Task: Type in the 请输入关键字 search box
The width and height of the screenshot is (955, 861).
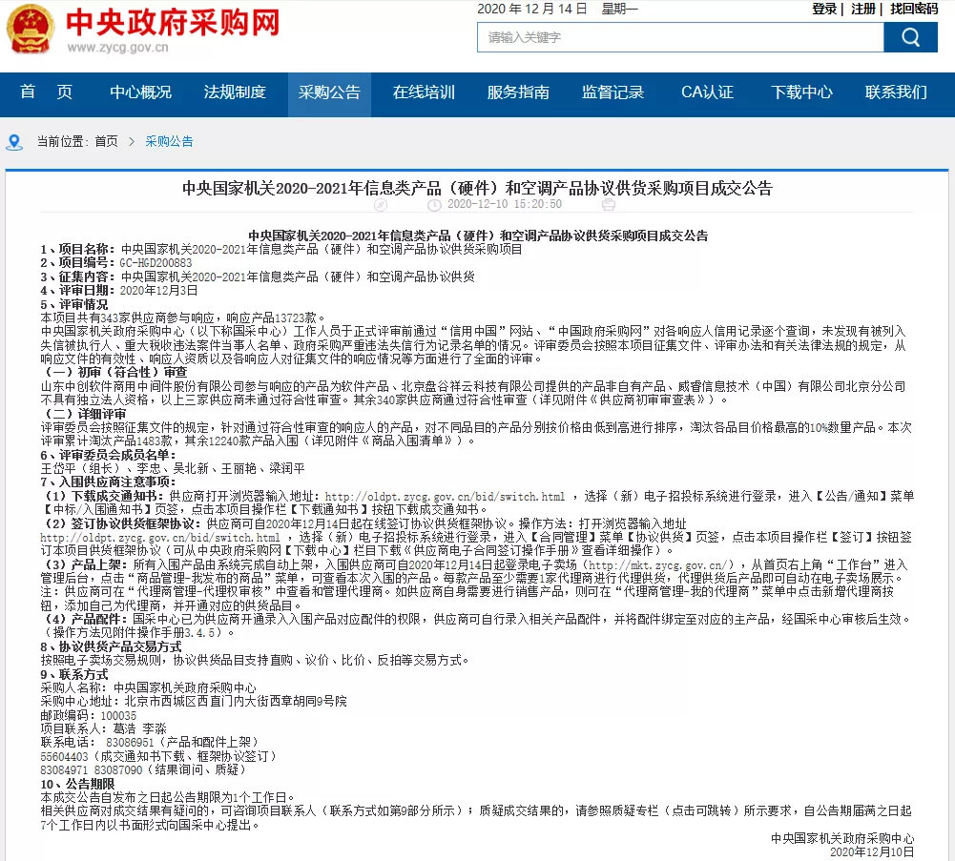Action: 679,37
